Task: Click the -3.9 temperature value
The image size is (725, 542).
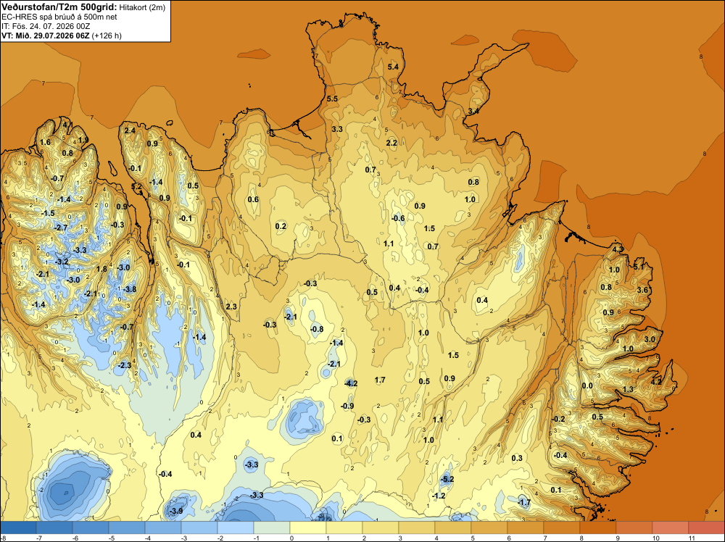Action: 175,512
